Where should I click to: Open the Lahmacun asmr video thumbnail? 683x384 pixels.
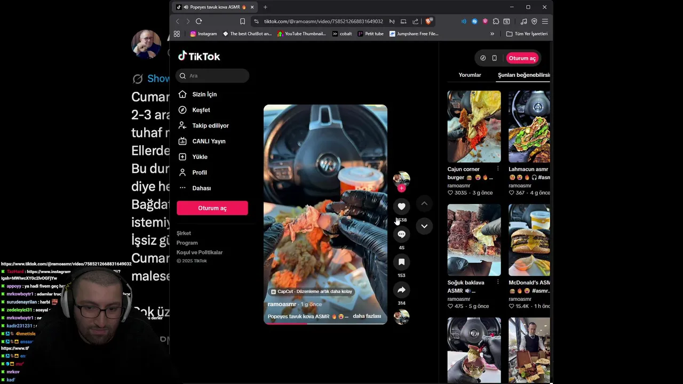pyautogui.click(x=529, y=126)
